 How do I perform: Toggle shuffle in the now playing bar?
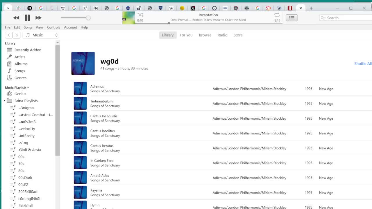pos(140,15)
